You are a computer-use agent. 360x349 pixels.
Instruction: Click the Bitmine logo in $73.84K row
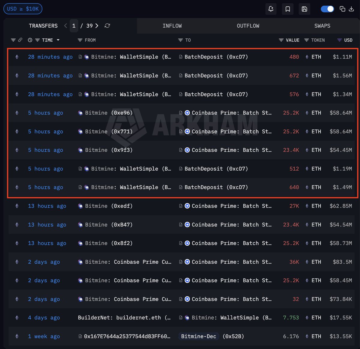[80, 299]
